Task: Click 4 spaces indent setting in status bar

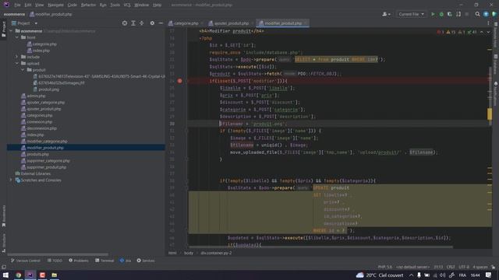Action: point(480,267)
